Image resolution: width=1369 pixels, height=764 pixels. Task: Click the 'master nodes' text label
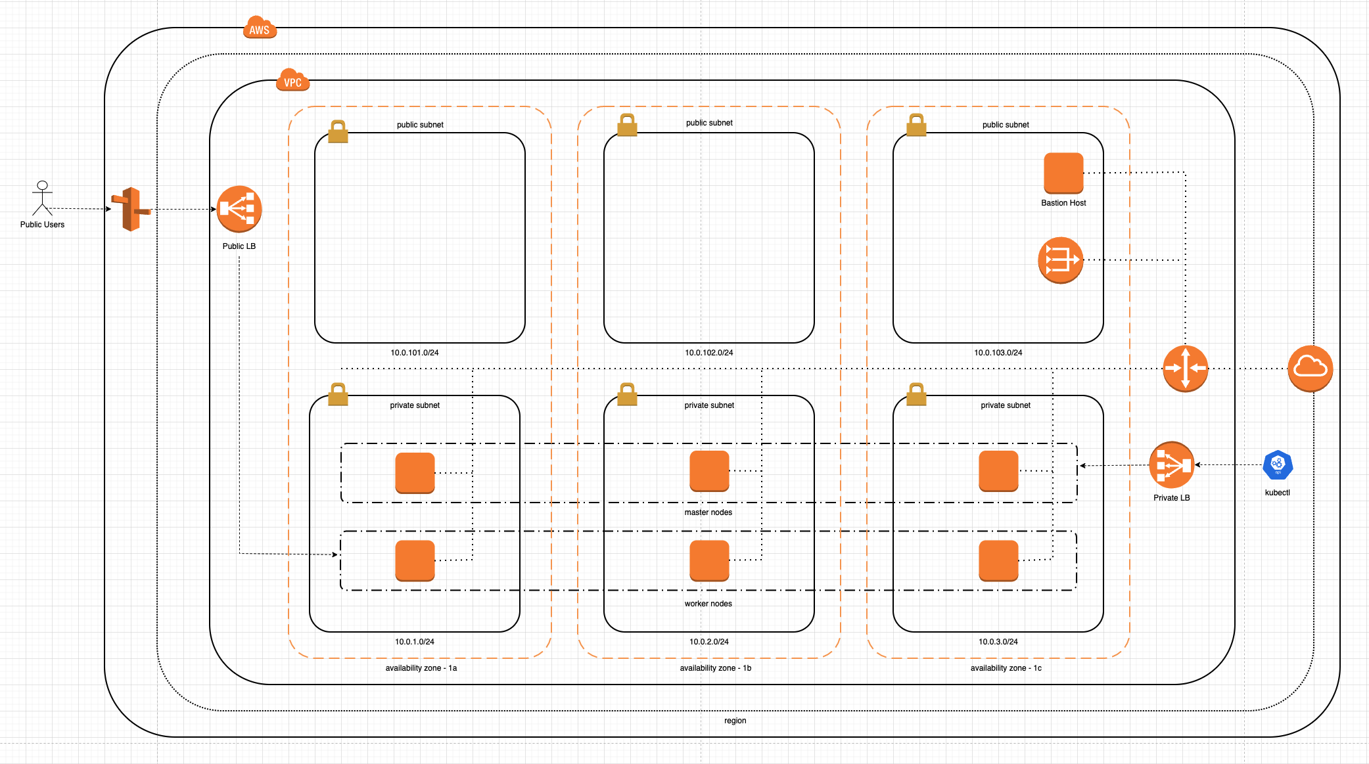point(708,512)
